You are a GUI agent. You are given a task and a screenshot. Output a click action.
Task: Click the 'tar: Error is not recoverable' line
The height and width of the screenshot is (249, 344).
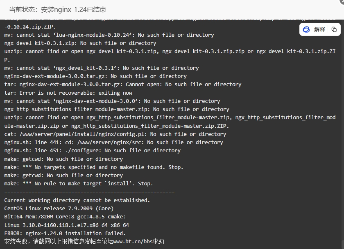68,93
